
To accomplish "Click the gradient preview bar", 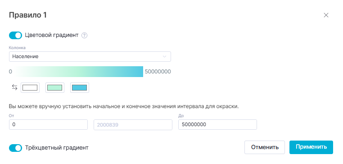I will click(x=79, y=72).
